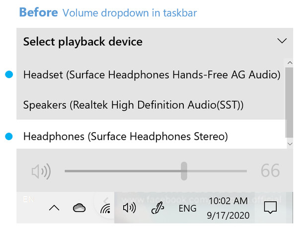Click the volume slider handle
This screenshot has width=308, height=232.
[x=184, y=171]
